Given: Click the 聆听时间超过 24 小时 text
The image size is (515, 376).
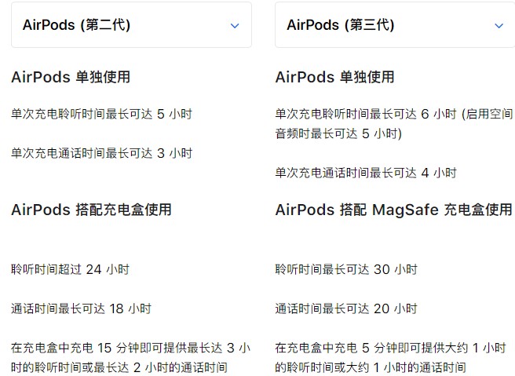Looking at the screenshot, I should (70, 269).
